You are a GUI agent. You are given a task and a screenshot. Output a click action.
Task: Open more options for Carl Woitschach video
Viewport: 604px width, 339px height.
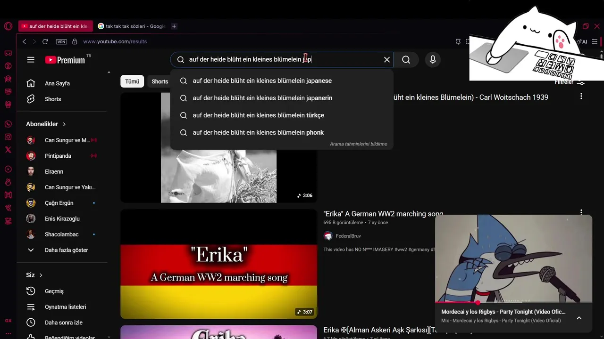click(581, 97)
